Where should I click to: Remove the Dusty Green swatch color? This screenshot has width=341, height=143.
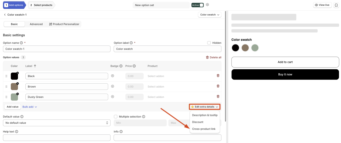(x=18, y=94)
